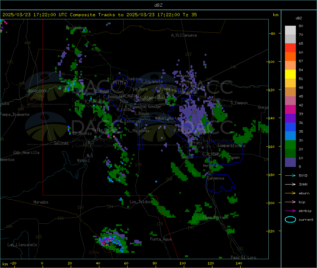Click the 'Cda_Amarilla' map label

click(x=26, y=152)
